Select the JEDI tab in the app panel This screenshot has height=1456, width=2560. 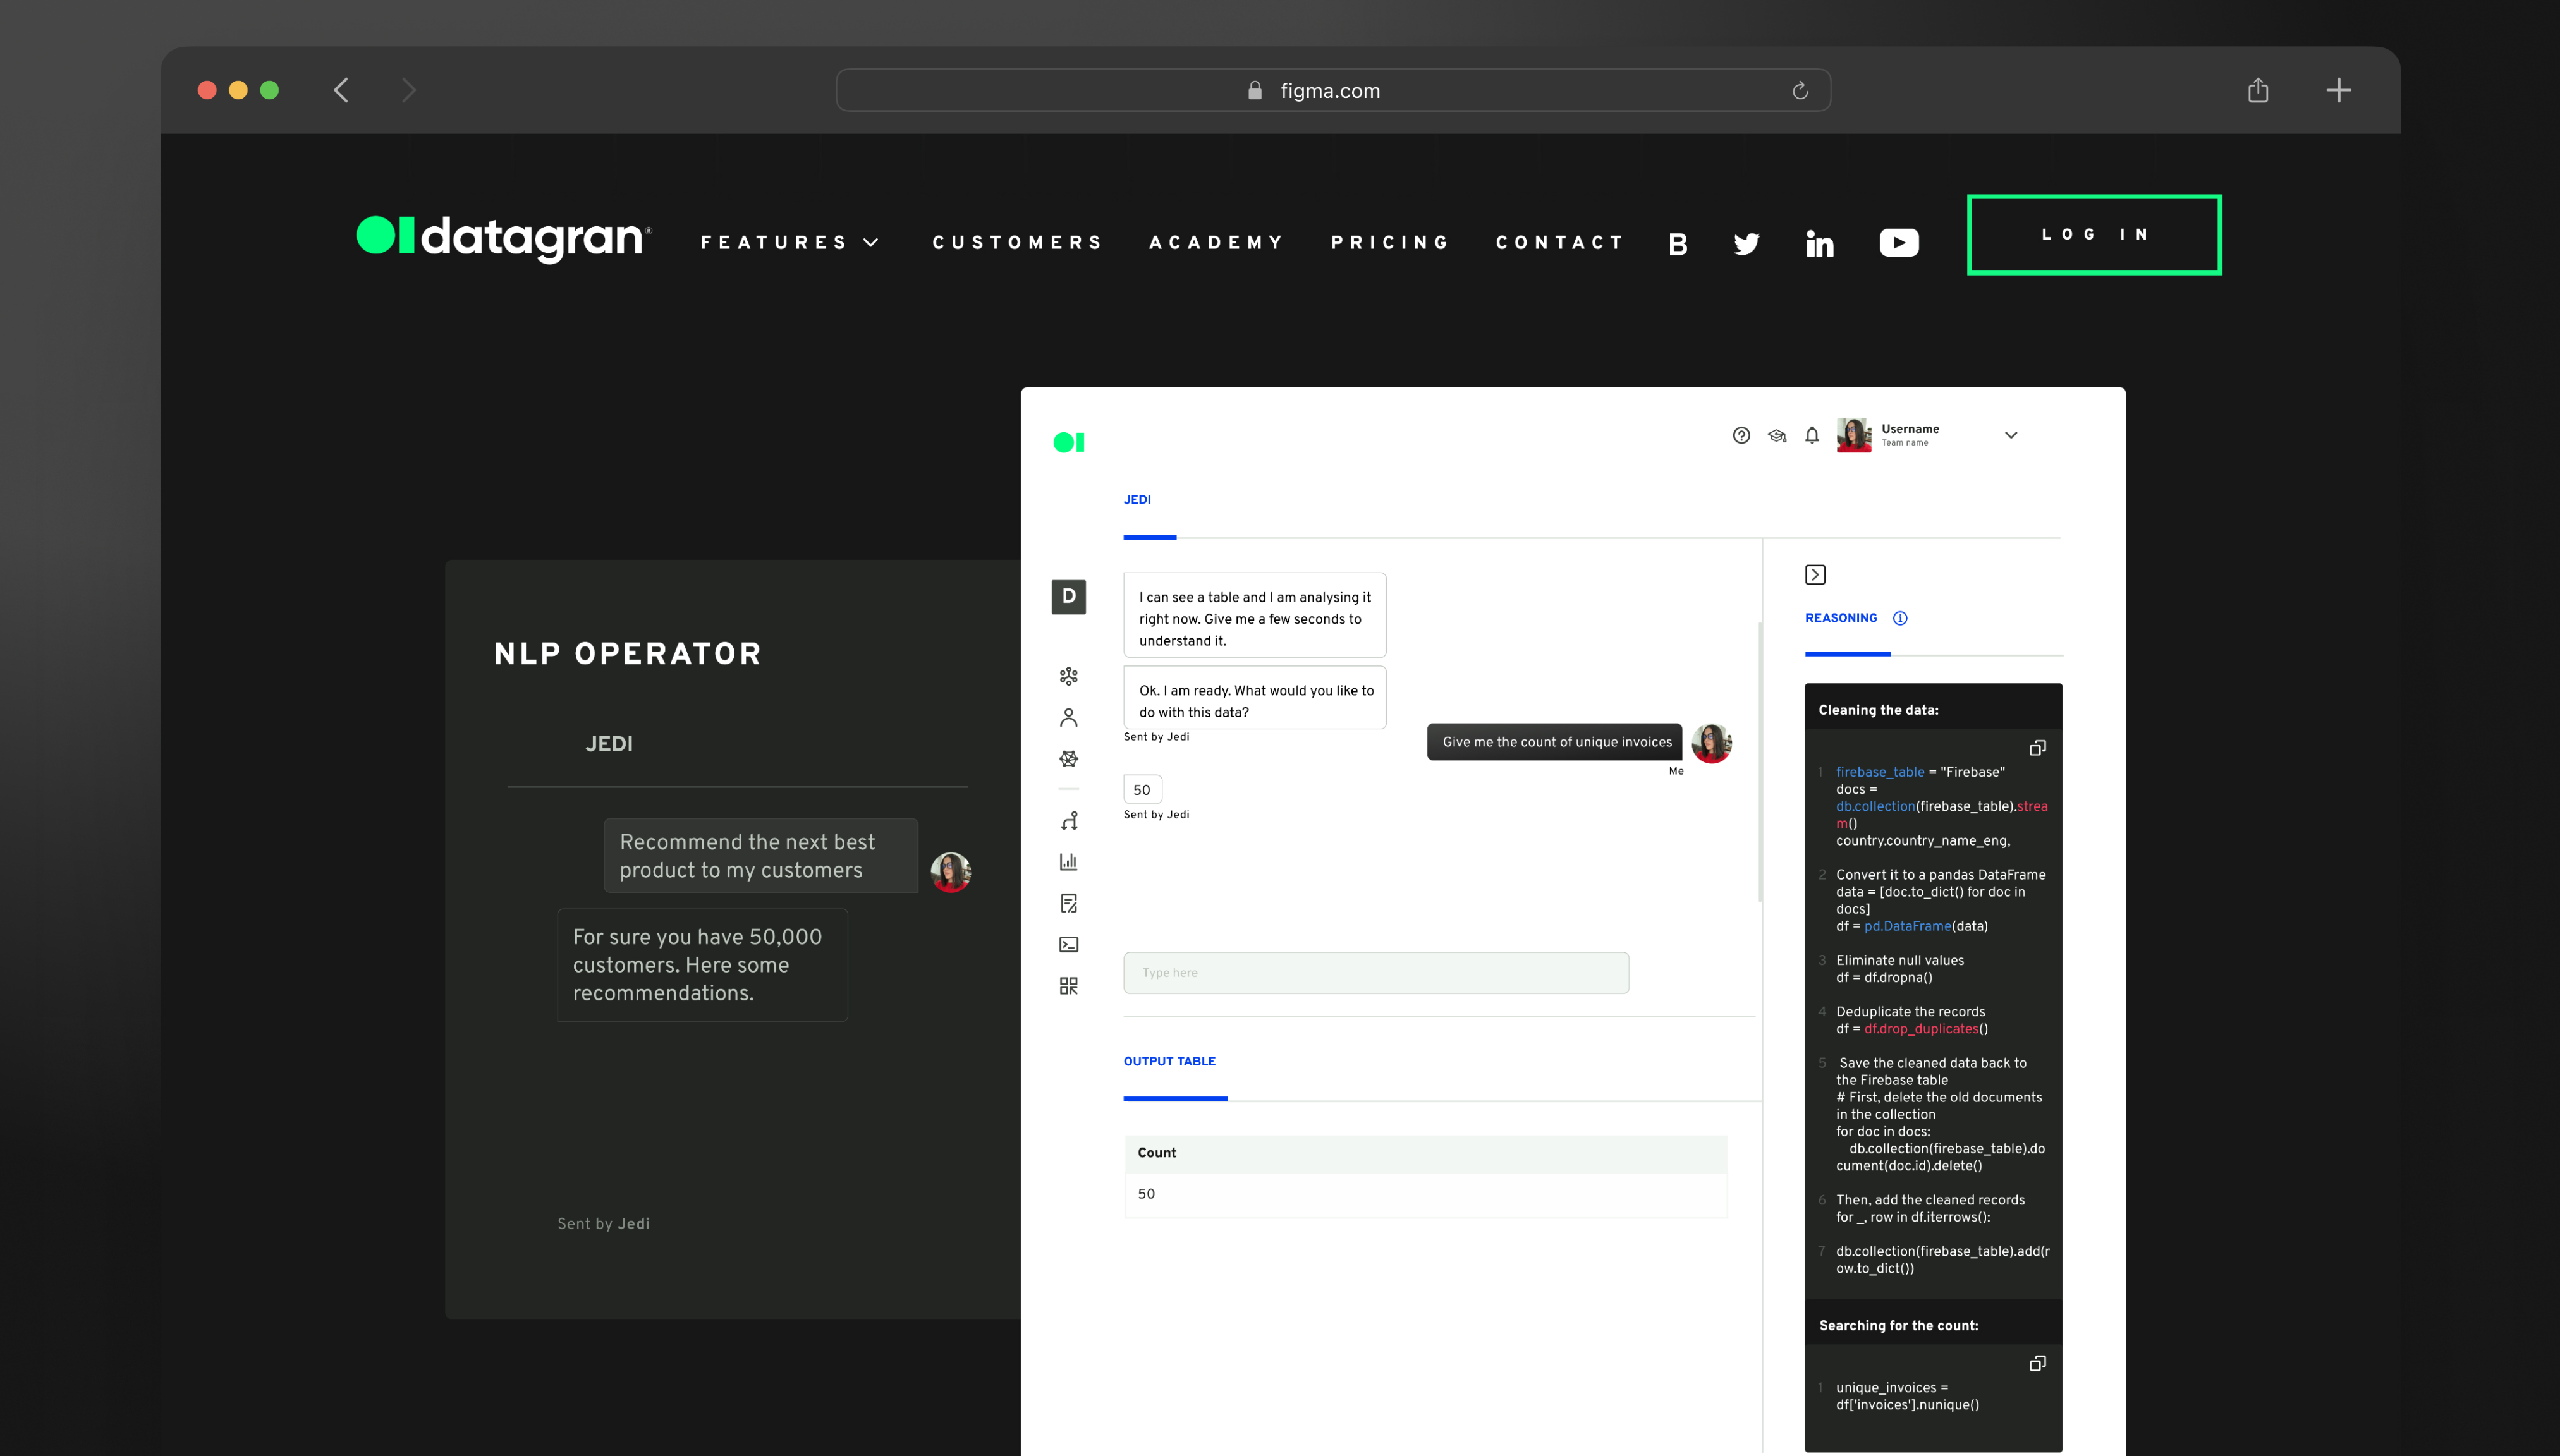(x=1137, y=500)
